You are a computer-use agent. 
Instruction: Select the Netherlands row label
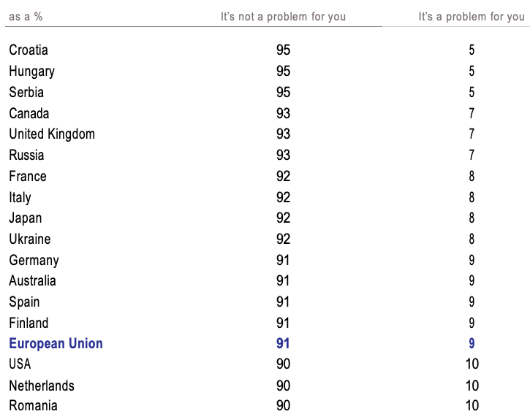pos(42,386)
